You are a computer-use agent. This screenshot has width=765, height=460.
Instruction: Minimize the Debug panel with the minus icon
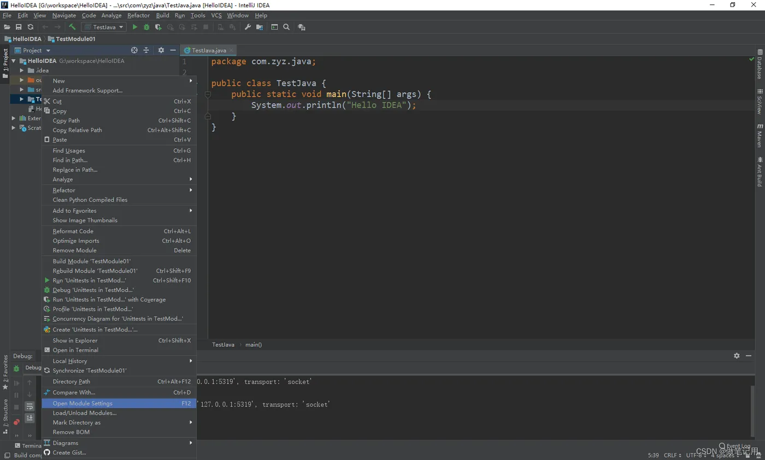point(749,356)
